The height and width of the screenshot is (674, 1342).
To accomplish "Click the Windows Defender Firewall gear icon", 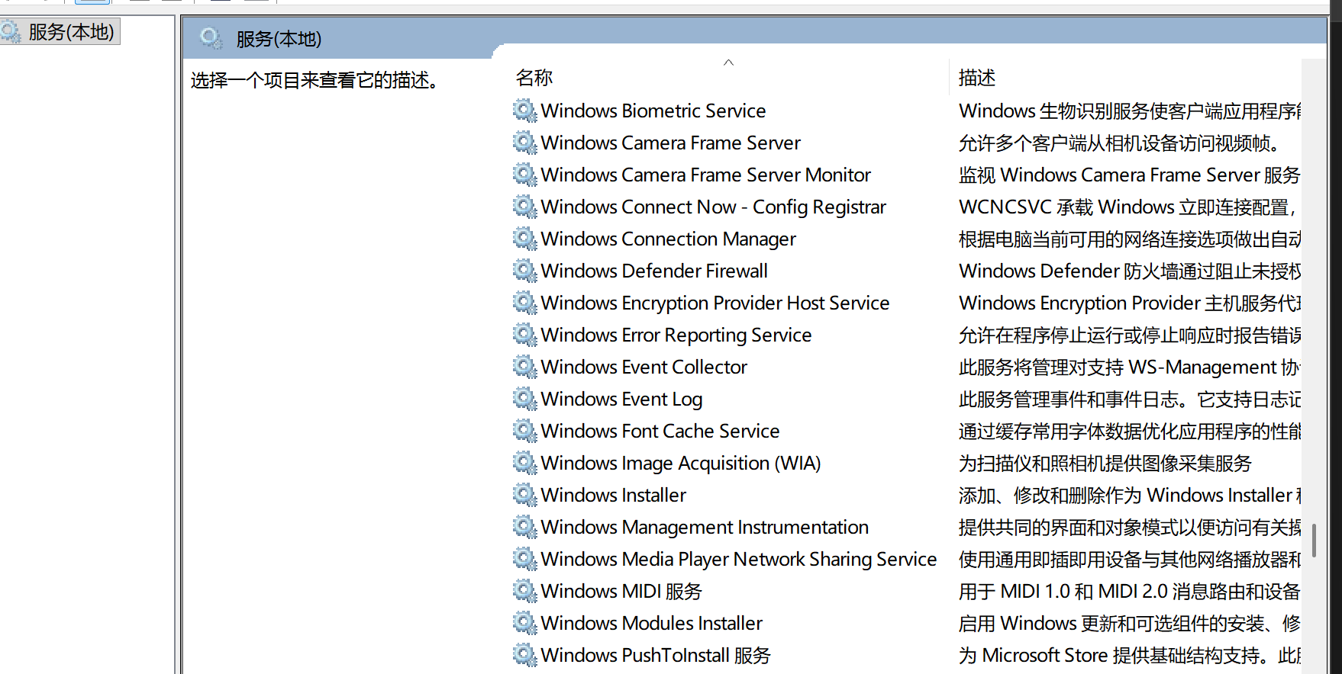I will pyautogui.click(x=524, y=271).
